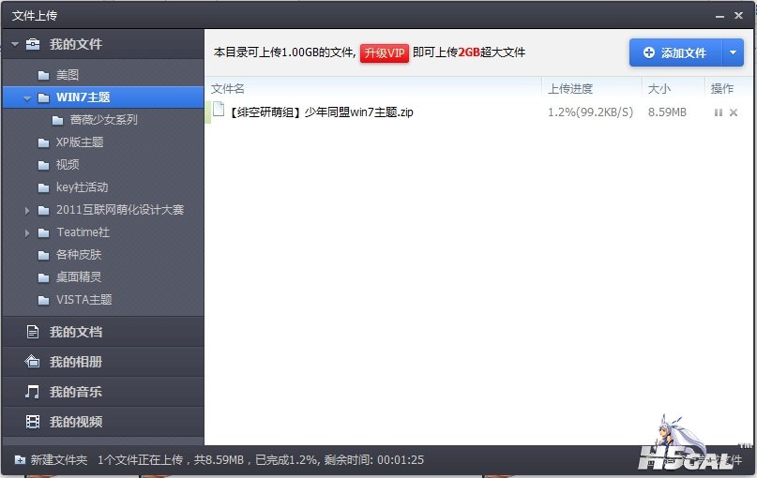Open the 添加文件 dropdown arrow
This screenshot has height=478, width=757.
click(x=733, y=52)
